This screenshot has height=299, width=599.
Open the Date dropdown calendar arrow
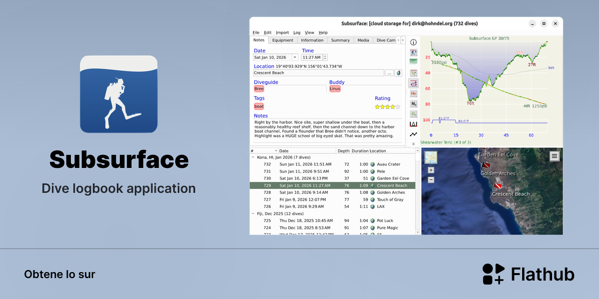tap(295, 57)
